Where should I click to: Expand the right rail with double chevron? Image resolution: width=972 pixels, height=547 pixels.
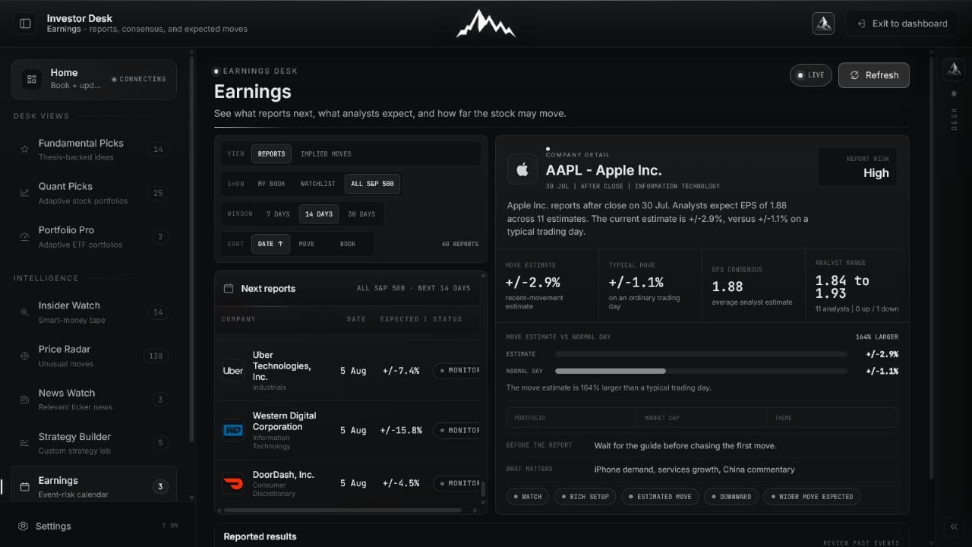tap(954, 526)
